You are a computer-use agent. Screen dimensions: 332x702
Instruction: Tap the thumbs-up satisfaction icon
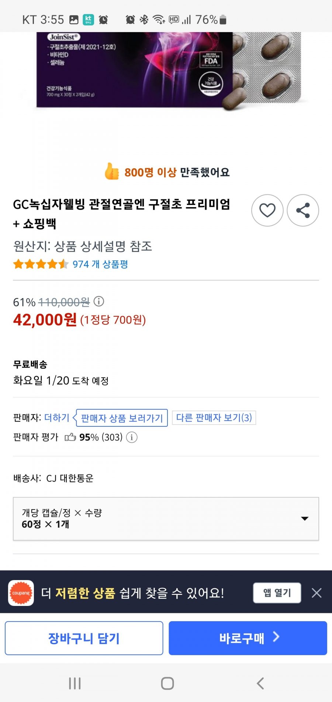click(112, 171)
